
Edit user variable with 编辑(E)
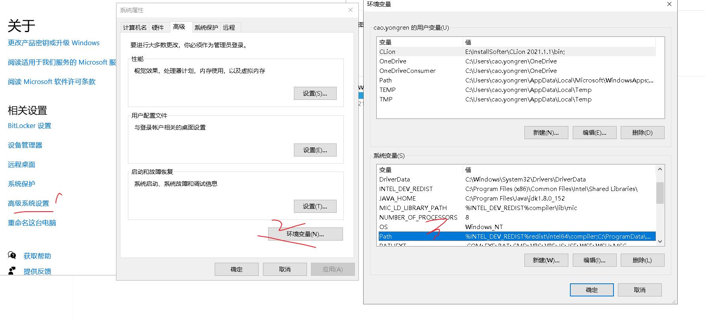coord(594,133)
